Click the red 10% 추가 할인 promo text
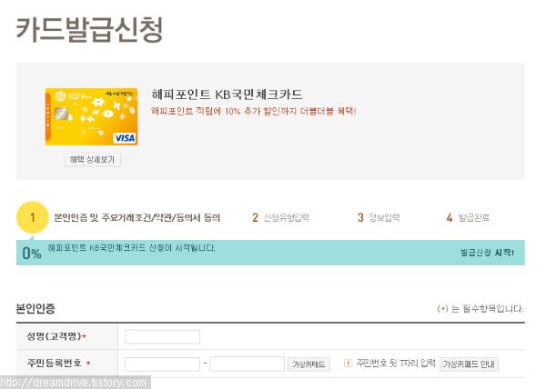This screenshot has height=389, width=546. click(x=254, y=111)
